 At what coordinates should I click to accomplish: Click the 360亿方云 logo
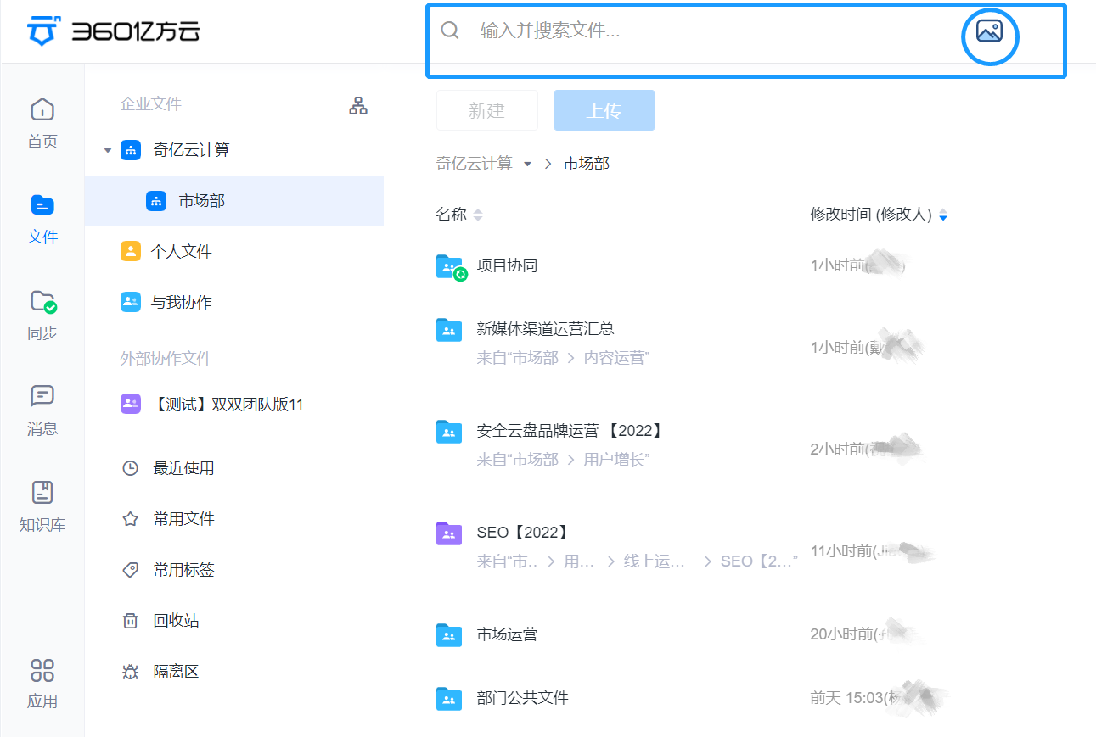click(113, 30)
